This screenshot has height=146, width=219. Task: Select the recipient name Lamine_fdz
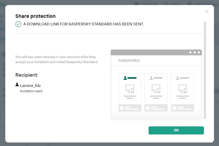(x=30, y=86)
